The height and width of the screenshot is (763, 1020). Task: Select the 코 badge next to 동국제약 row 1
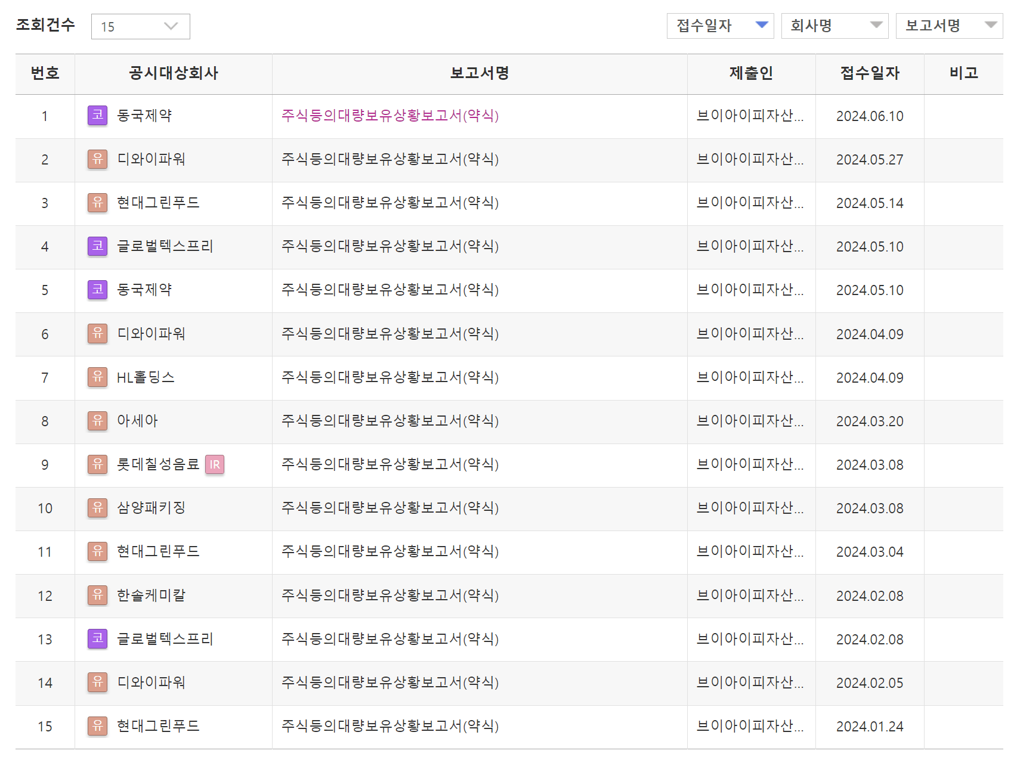[97, 116]
